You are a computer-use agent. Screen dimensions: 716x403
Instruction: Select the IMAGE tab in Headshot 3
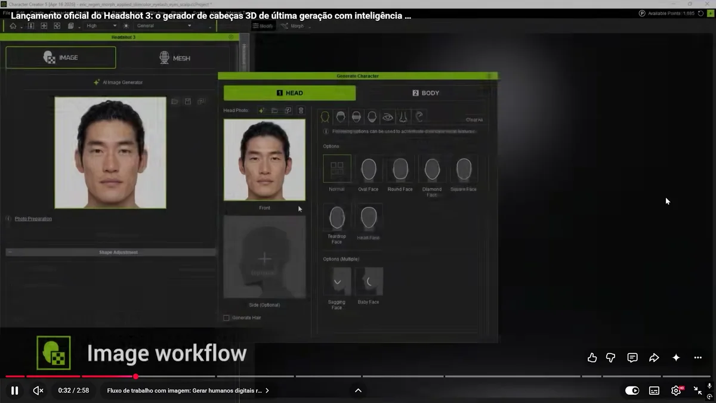tap(61, 58)
